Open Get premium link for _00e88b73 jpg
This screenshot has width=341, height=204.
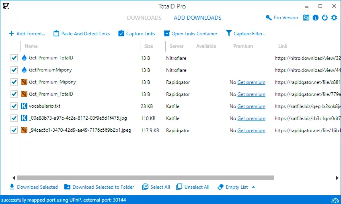click(251, 118)
